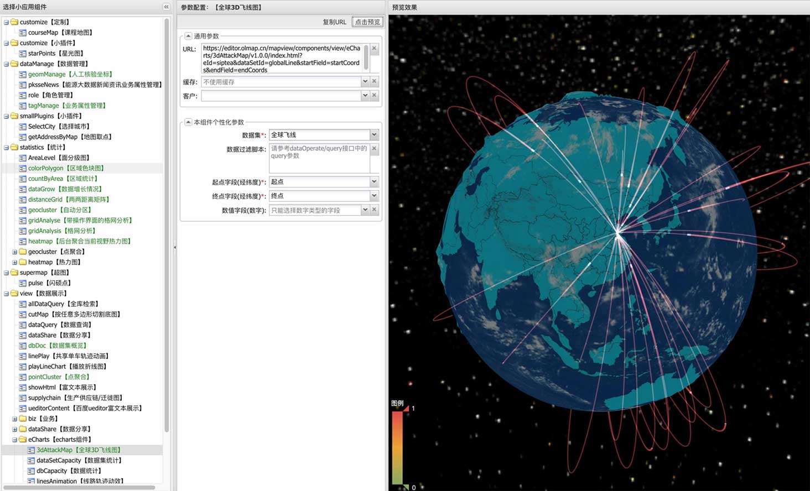Click the 点击预览 preview button
The height and width of the screenshot is (491, 810).
point(367,22)
